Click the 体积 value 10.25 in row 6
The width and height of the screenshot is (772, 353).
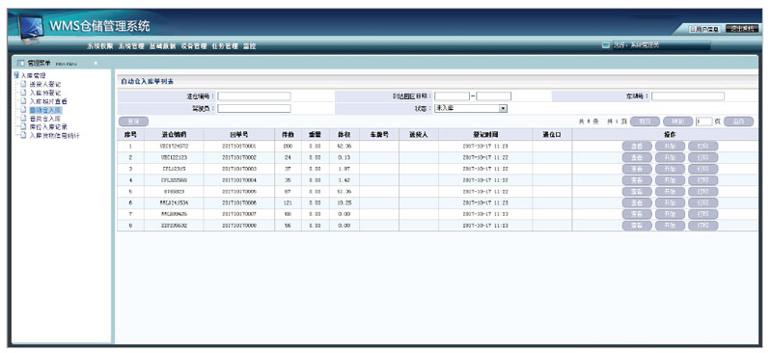[345, 203]
